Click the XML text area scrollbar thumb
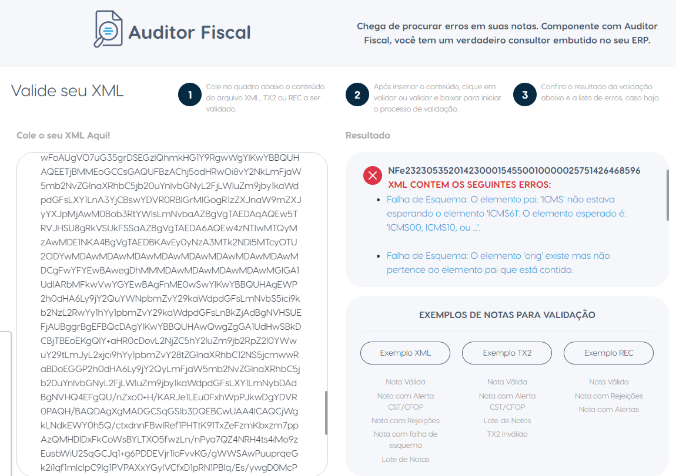This screenshot has height=476, width=676. tap(326, 413)
